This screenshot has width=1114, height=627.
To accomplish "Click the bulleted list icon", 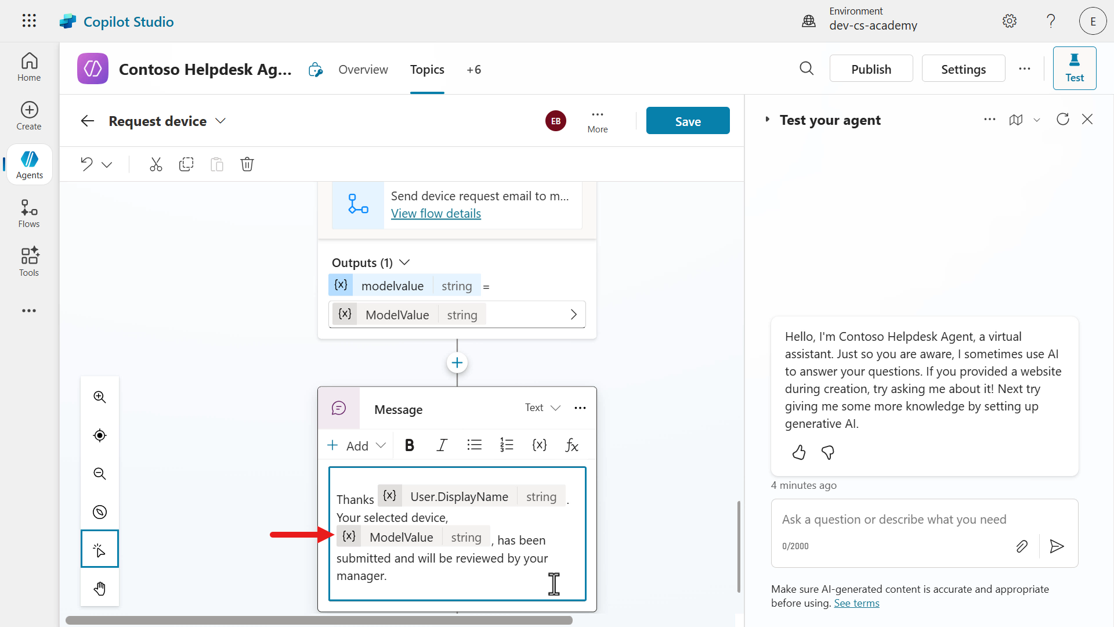I will click(x=474, y=445).
